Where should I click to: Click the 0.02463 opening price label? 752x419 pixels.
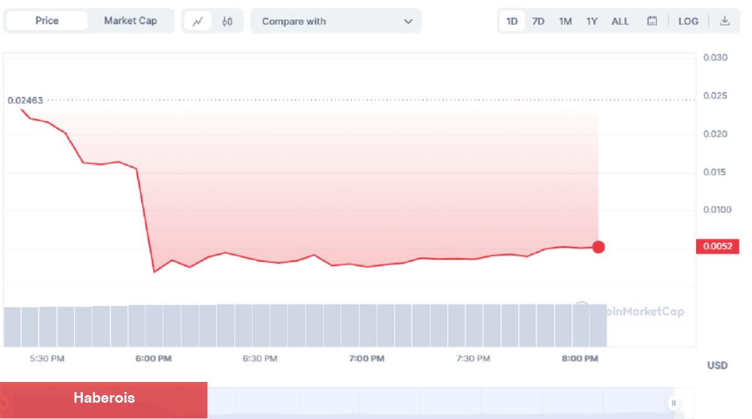pos(25,100)
